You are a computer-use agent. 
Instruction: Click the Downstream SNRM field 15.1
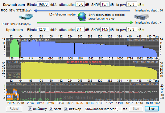point(105,4)
